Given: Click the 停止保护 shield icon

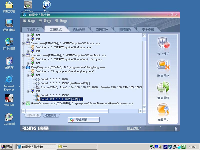Looking at the screenshot, I should (x=163, y=43).
